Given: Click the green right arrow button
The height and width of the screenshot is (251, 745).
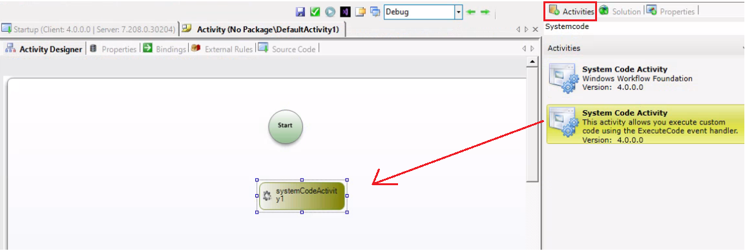Looking at the screenshot, I should coord(485,12).
